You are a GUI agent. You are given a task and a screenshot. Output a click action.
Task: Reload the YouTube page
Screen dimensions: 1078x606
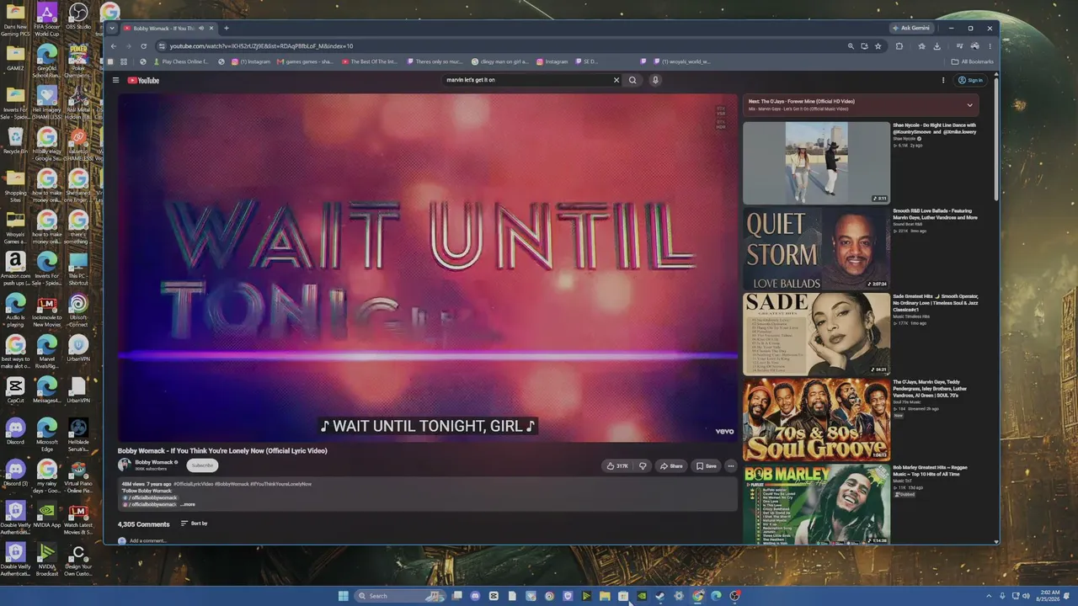click(143, 46)
